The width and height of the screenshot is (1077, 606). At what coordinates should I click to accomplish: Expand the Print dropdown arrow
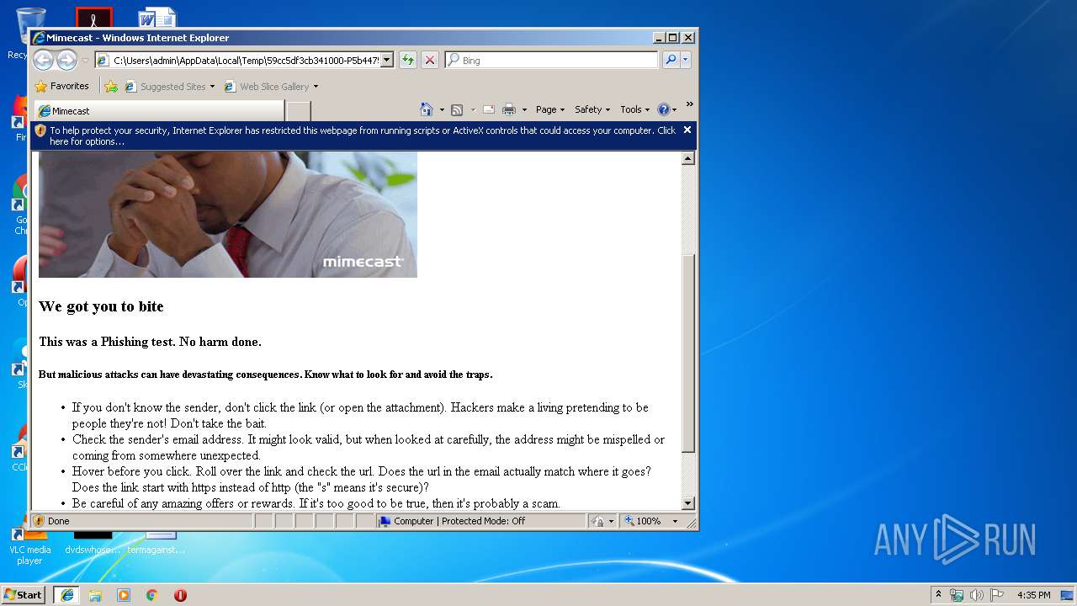click(524, 109)
